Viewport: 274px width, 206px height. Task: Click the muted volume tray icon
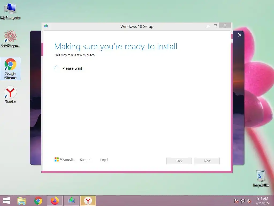249,201
